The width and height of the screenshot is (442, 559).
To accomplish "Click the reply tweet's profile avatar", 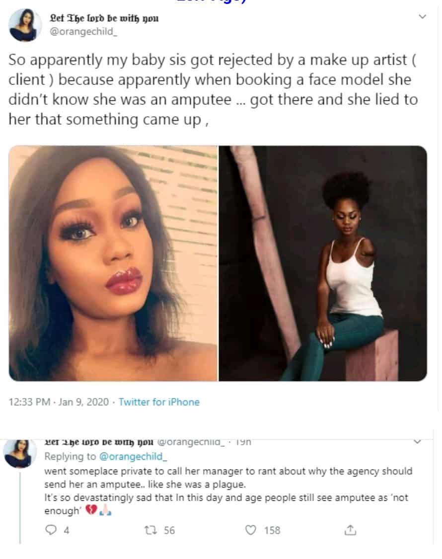I will click(20, 453).
